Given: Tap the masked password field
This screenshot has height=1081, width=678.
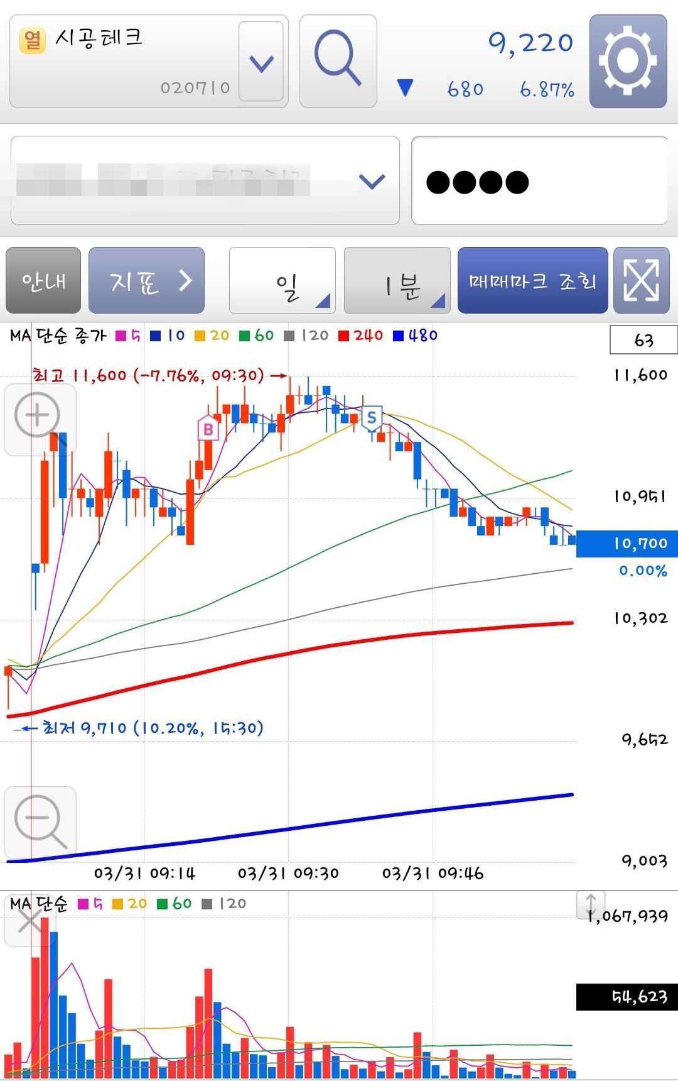Looking at the screenshot, I should pos(539,180).
